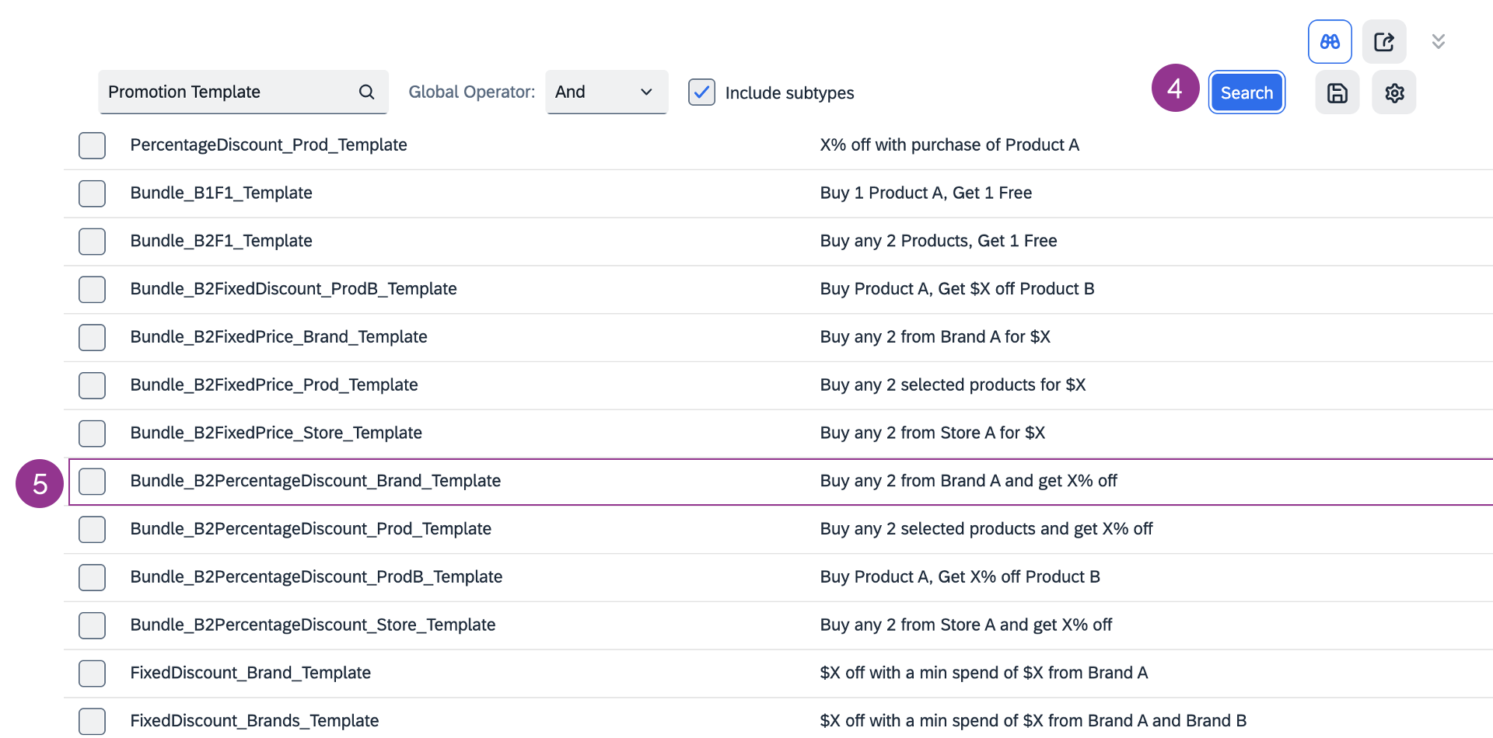Open Bundle_B2FixedDiscount_ProdB_Template row
This screenshot has height=738, width=1493.
click(x=293, y=289)
